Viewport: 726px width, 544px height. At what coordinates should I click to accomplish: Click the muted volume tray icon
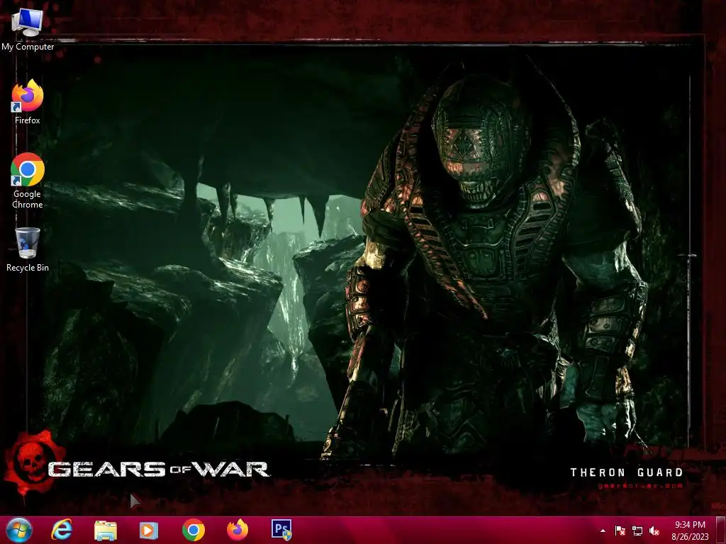pyautogui.click(x=654, y=531)
